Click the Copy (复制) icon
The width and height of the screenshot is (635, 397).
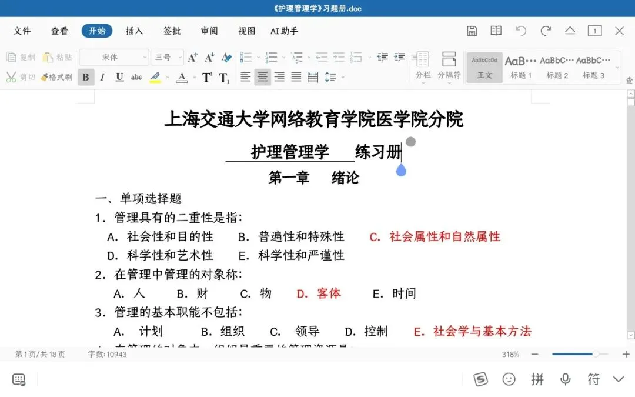12,57
